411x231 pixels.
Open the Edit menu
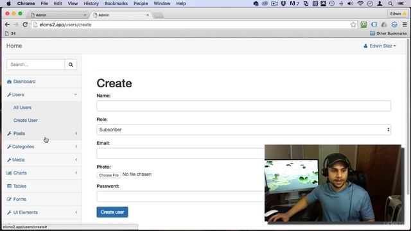coord(58,3)
